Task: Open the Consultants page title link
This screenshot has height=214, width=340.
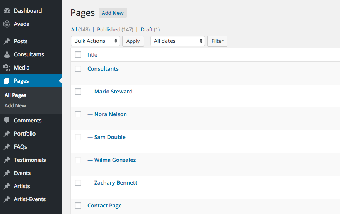Action: coord(103,69)
